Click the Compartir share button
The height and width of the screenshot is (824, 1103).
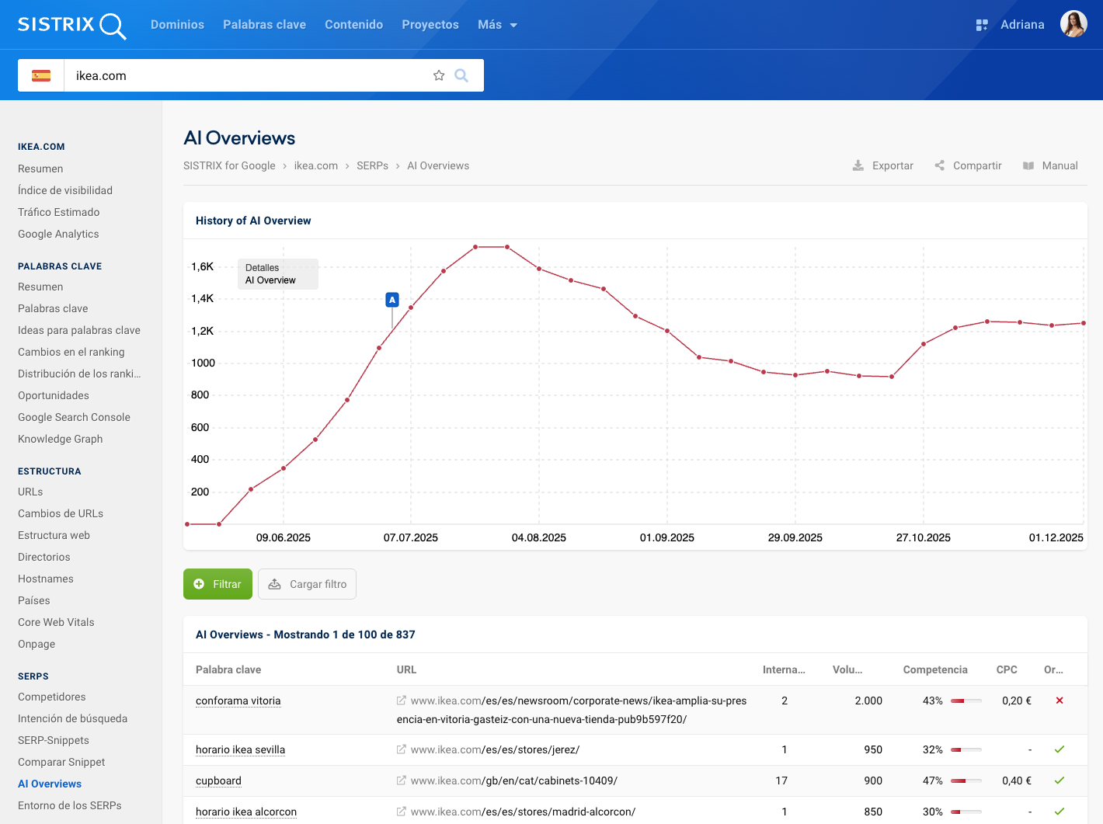pyautogui.click(x=968, y=165)
